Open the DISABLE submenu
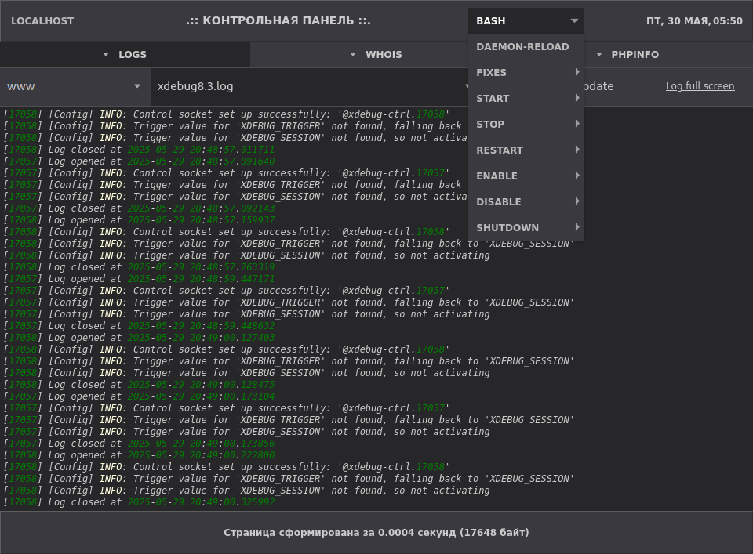This screenshot has width=753, height=554. tap(526, 202)
